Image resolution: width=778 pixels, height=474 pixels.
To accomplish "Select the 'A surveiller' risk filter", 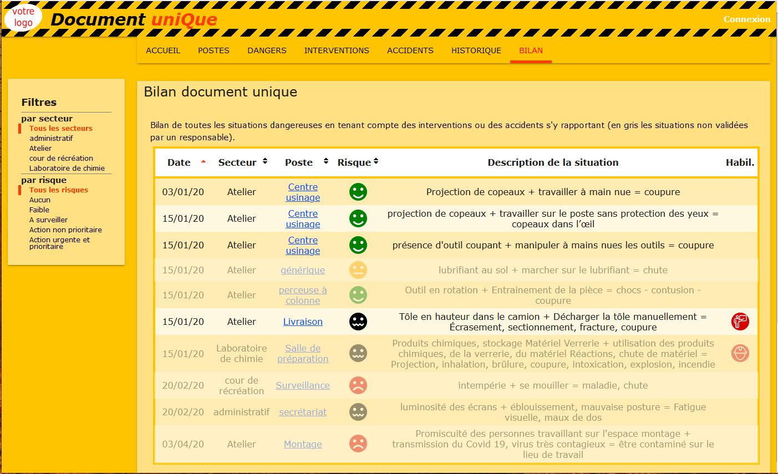I will pyautogui.click(x=48, y=220).
